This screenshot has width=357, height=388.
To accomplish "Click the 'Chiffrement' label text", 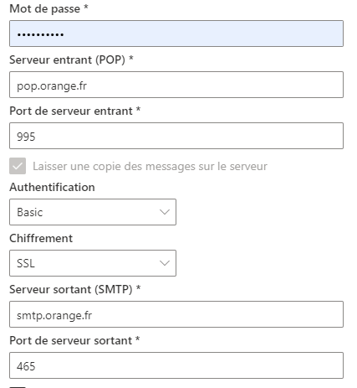I will tap(41, 238).
